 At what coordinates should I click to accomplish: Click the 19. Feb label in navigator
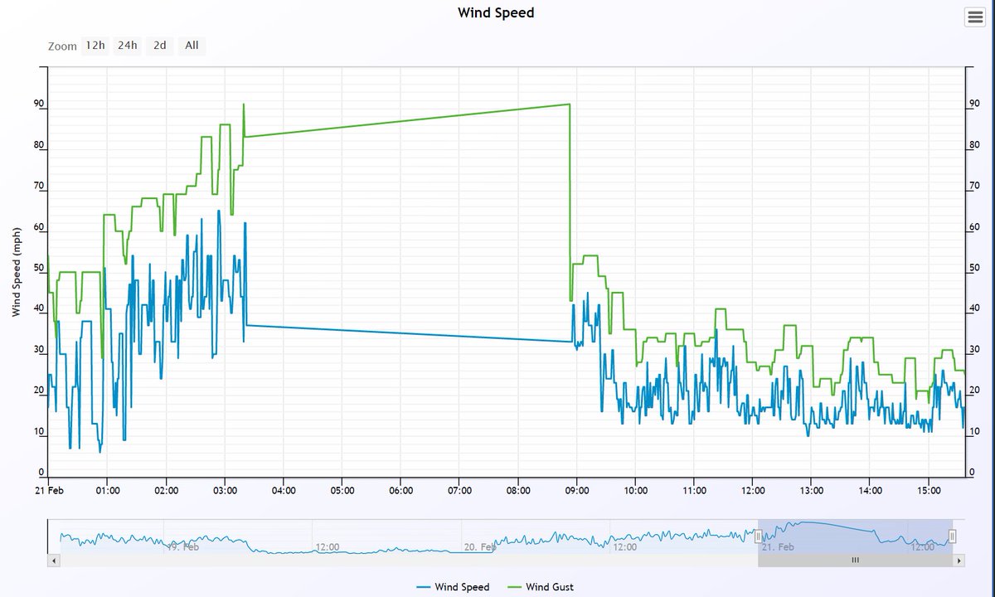click(x=182, y=547)
